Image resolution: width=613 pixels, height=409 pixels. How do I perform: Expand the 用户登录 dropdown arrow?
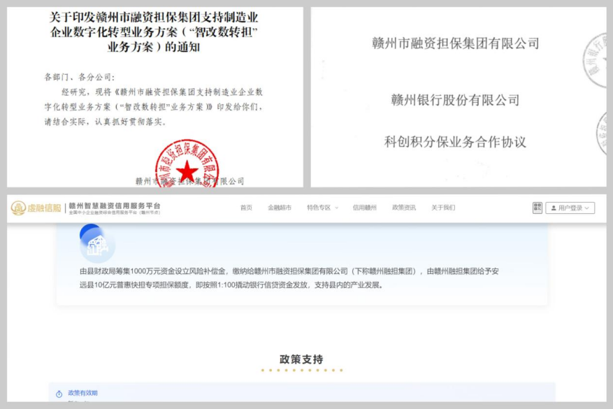587,208
